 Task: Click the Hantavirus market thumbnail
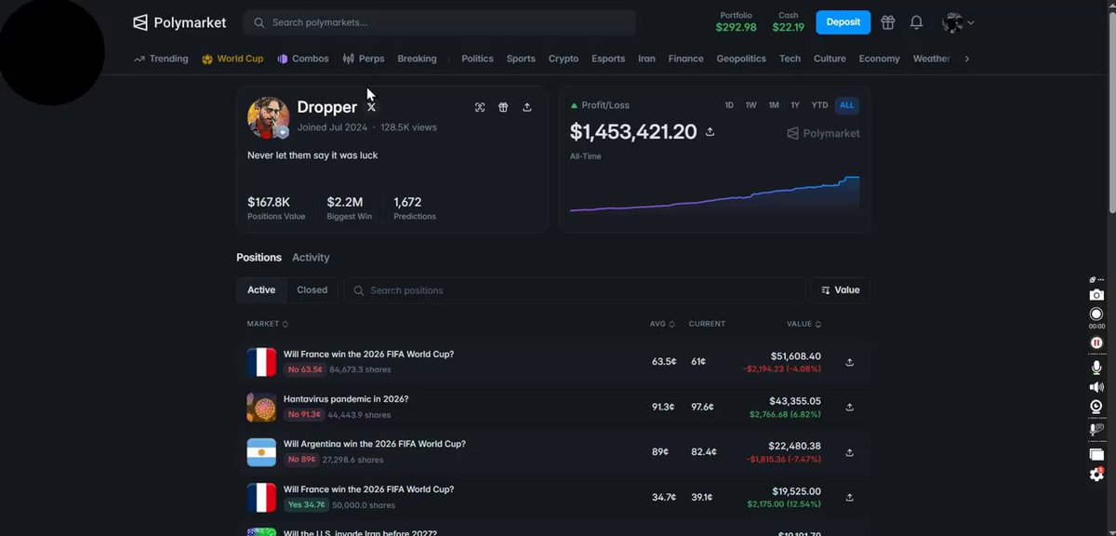(x=261, y=408)
